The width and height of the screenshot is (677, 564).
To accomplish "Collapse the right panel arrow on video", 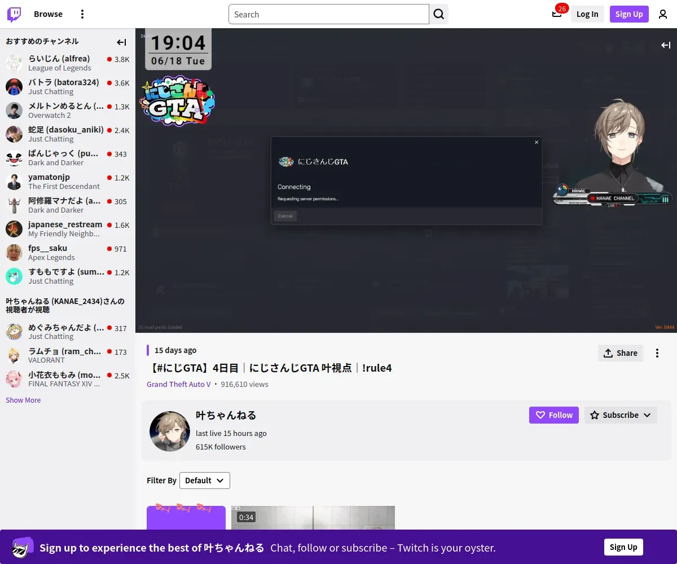I will [x=666, y=45].
